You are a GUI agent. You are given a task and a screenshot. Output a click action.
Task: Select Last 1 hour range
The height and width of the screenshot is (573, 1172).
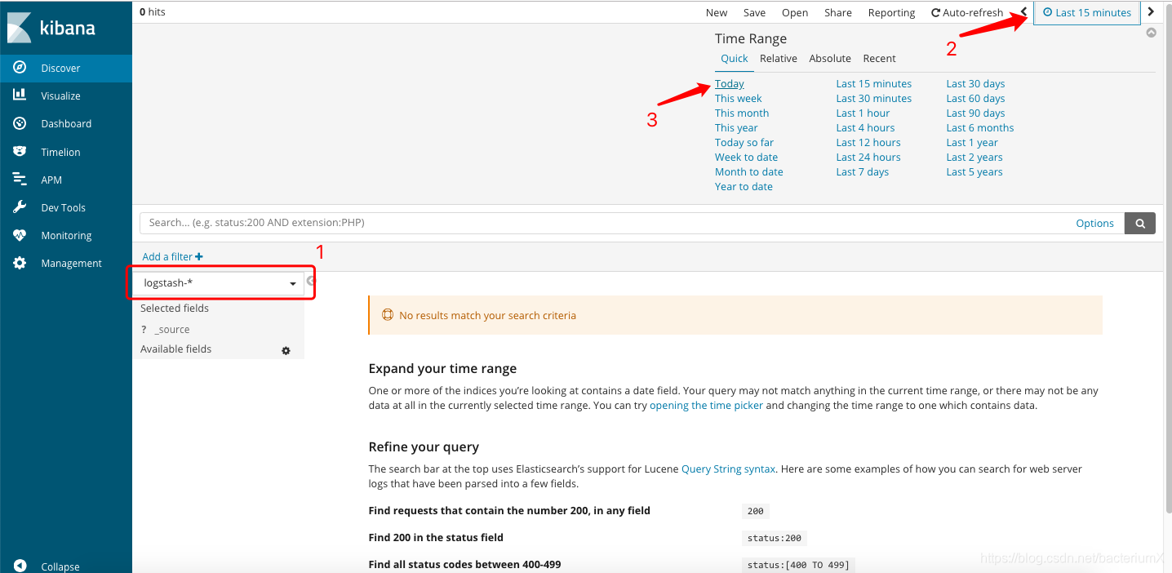pos(863,113)
